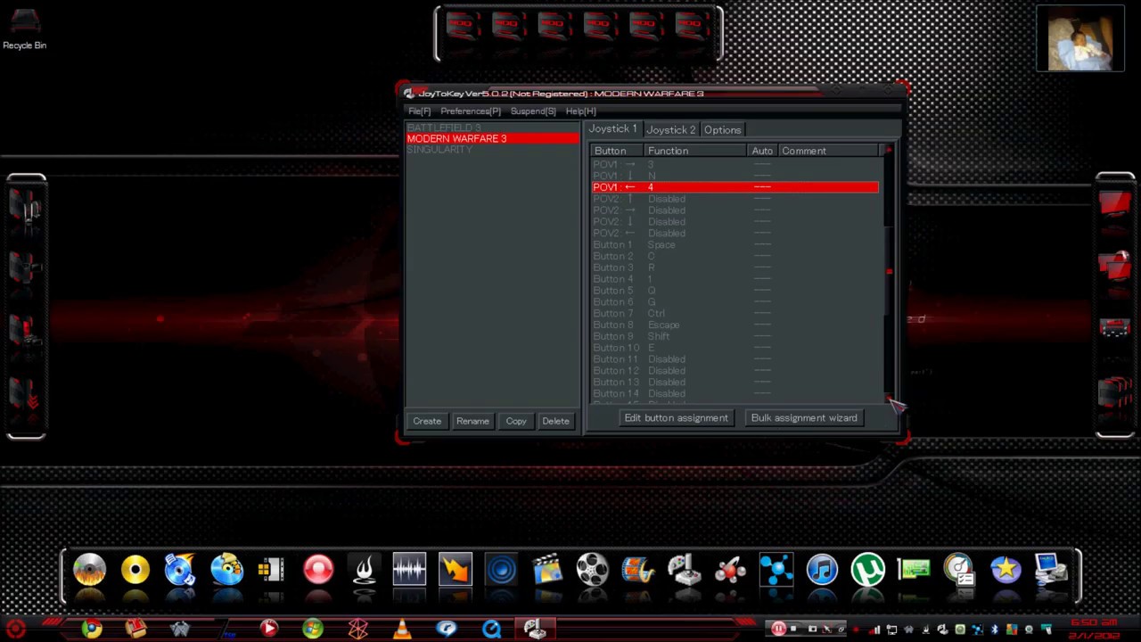This screenshot has height=642, width=1141.
Task: Click Edit button assignment
Action: [677, 418]
